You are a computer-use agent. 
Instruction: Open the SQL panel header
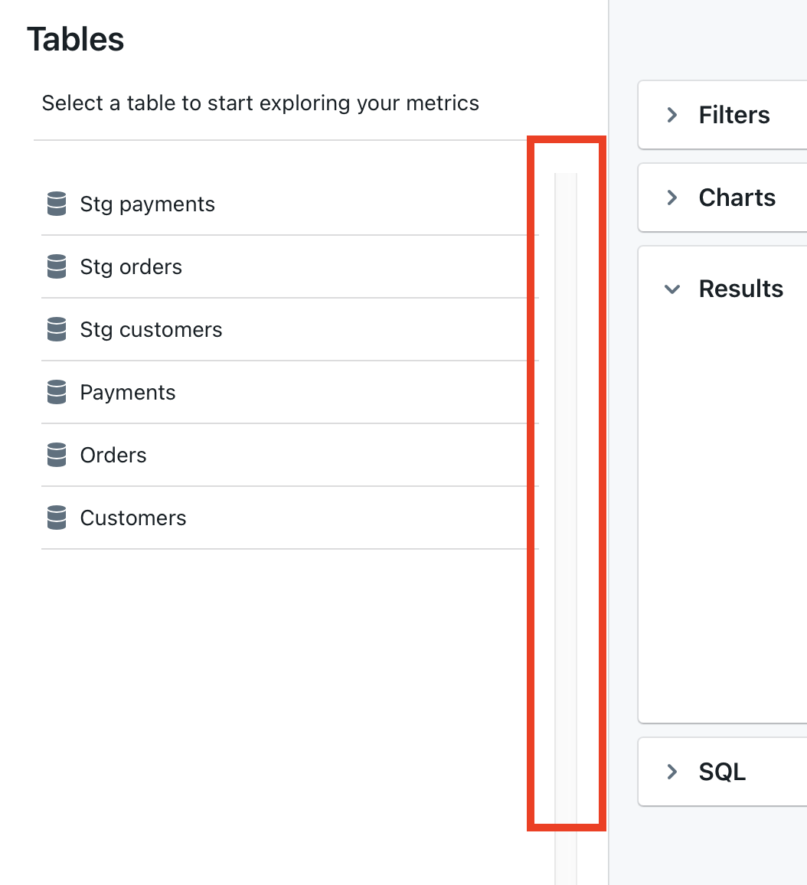pyautogui.click(x=721, y=772)
